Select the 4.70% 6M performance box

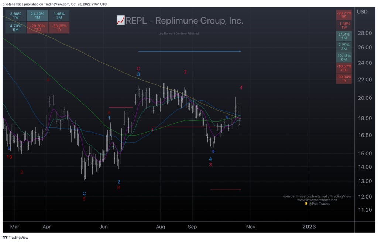pos(16,28)
